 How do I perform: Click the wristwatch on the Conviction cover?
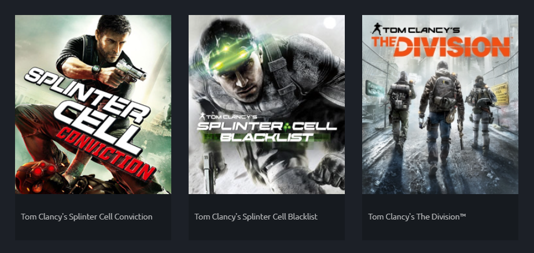click(x=96, y=69)
